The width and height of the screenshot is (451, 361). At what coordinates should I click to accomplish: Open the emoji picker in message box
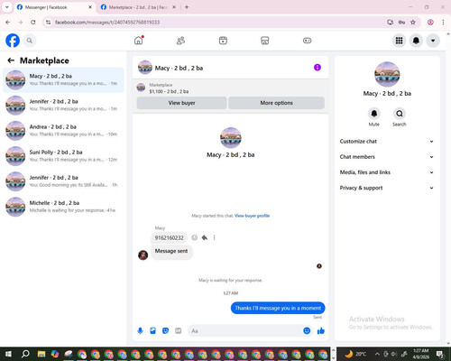point(307,331)
